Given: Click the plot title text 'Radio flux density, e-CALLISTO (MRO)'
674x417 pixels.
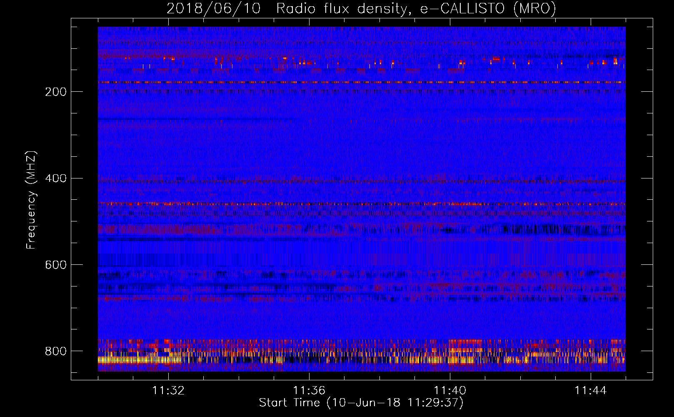Looking at the screenshot, I should pos(416,8).
